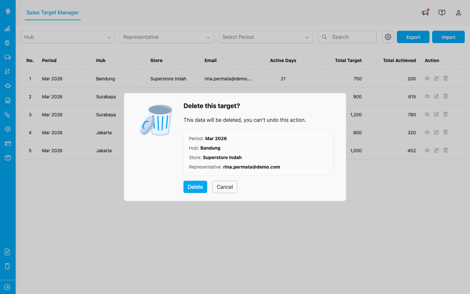Select the delivery truck icon in the sidebar
The width and height of the screenshot is (470, 294).
[x=8, y=57]
